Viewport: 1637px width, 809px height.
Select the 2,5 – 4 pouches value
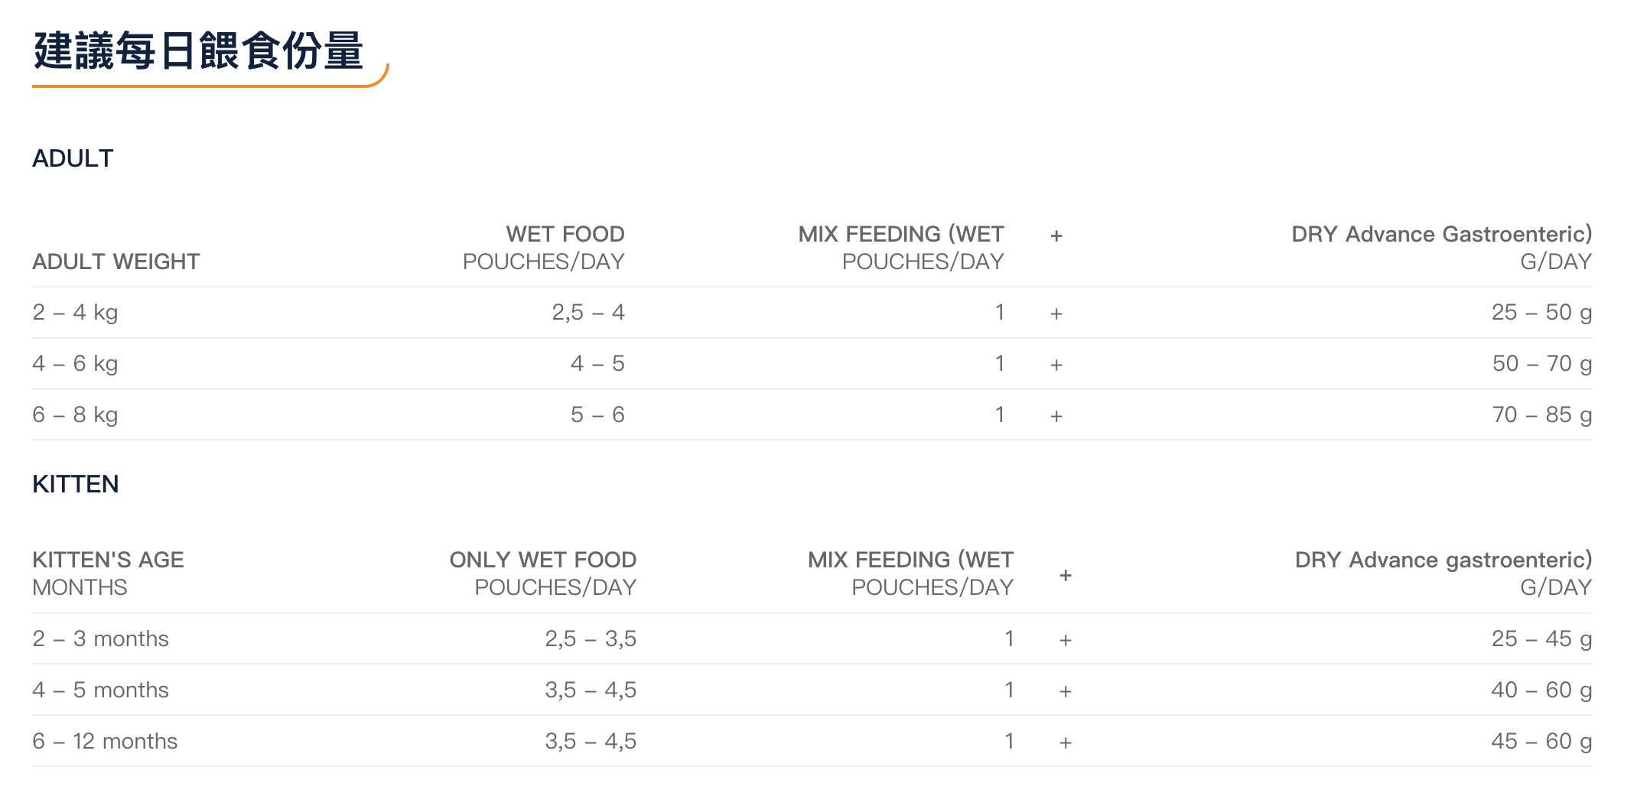click(x=587, y=312)
